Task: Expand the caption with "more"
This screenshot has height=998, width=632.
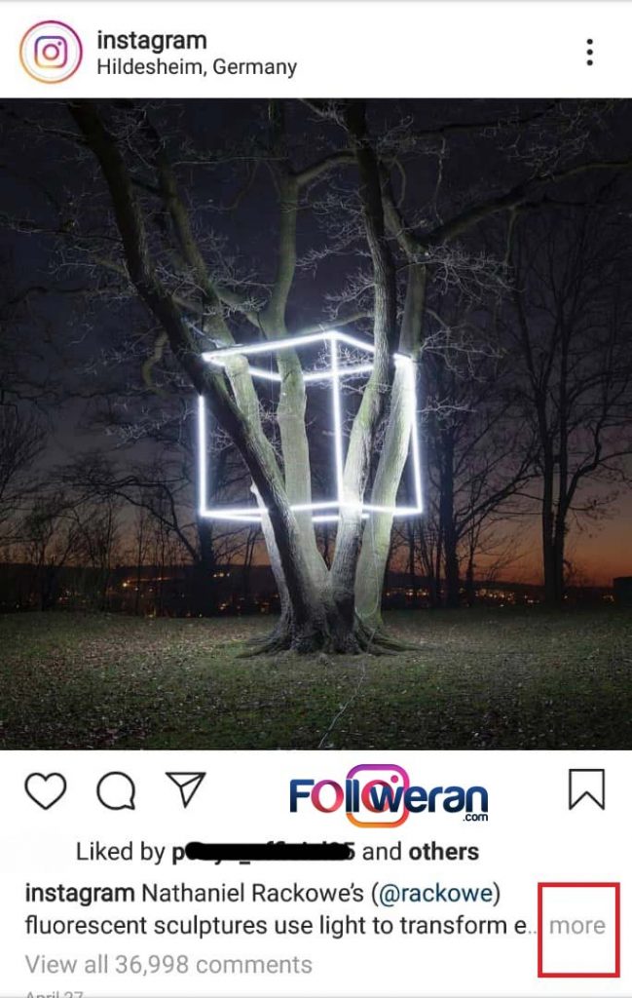Action: pos(577,926)
